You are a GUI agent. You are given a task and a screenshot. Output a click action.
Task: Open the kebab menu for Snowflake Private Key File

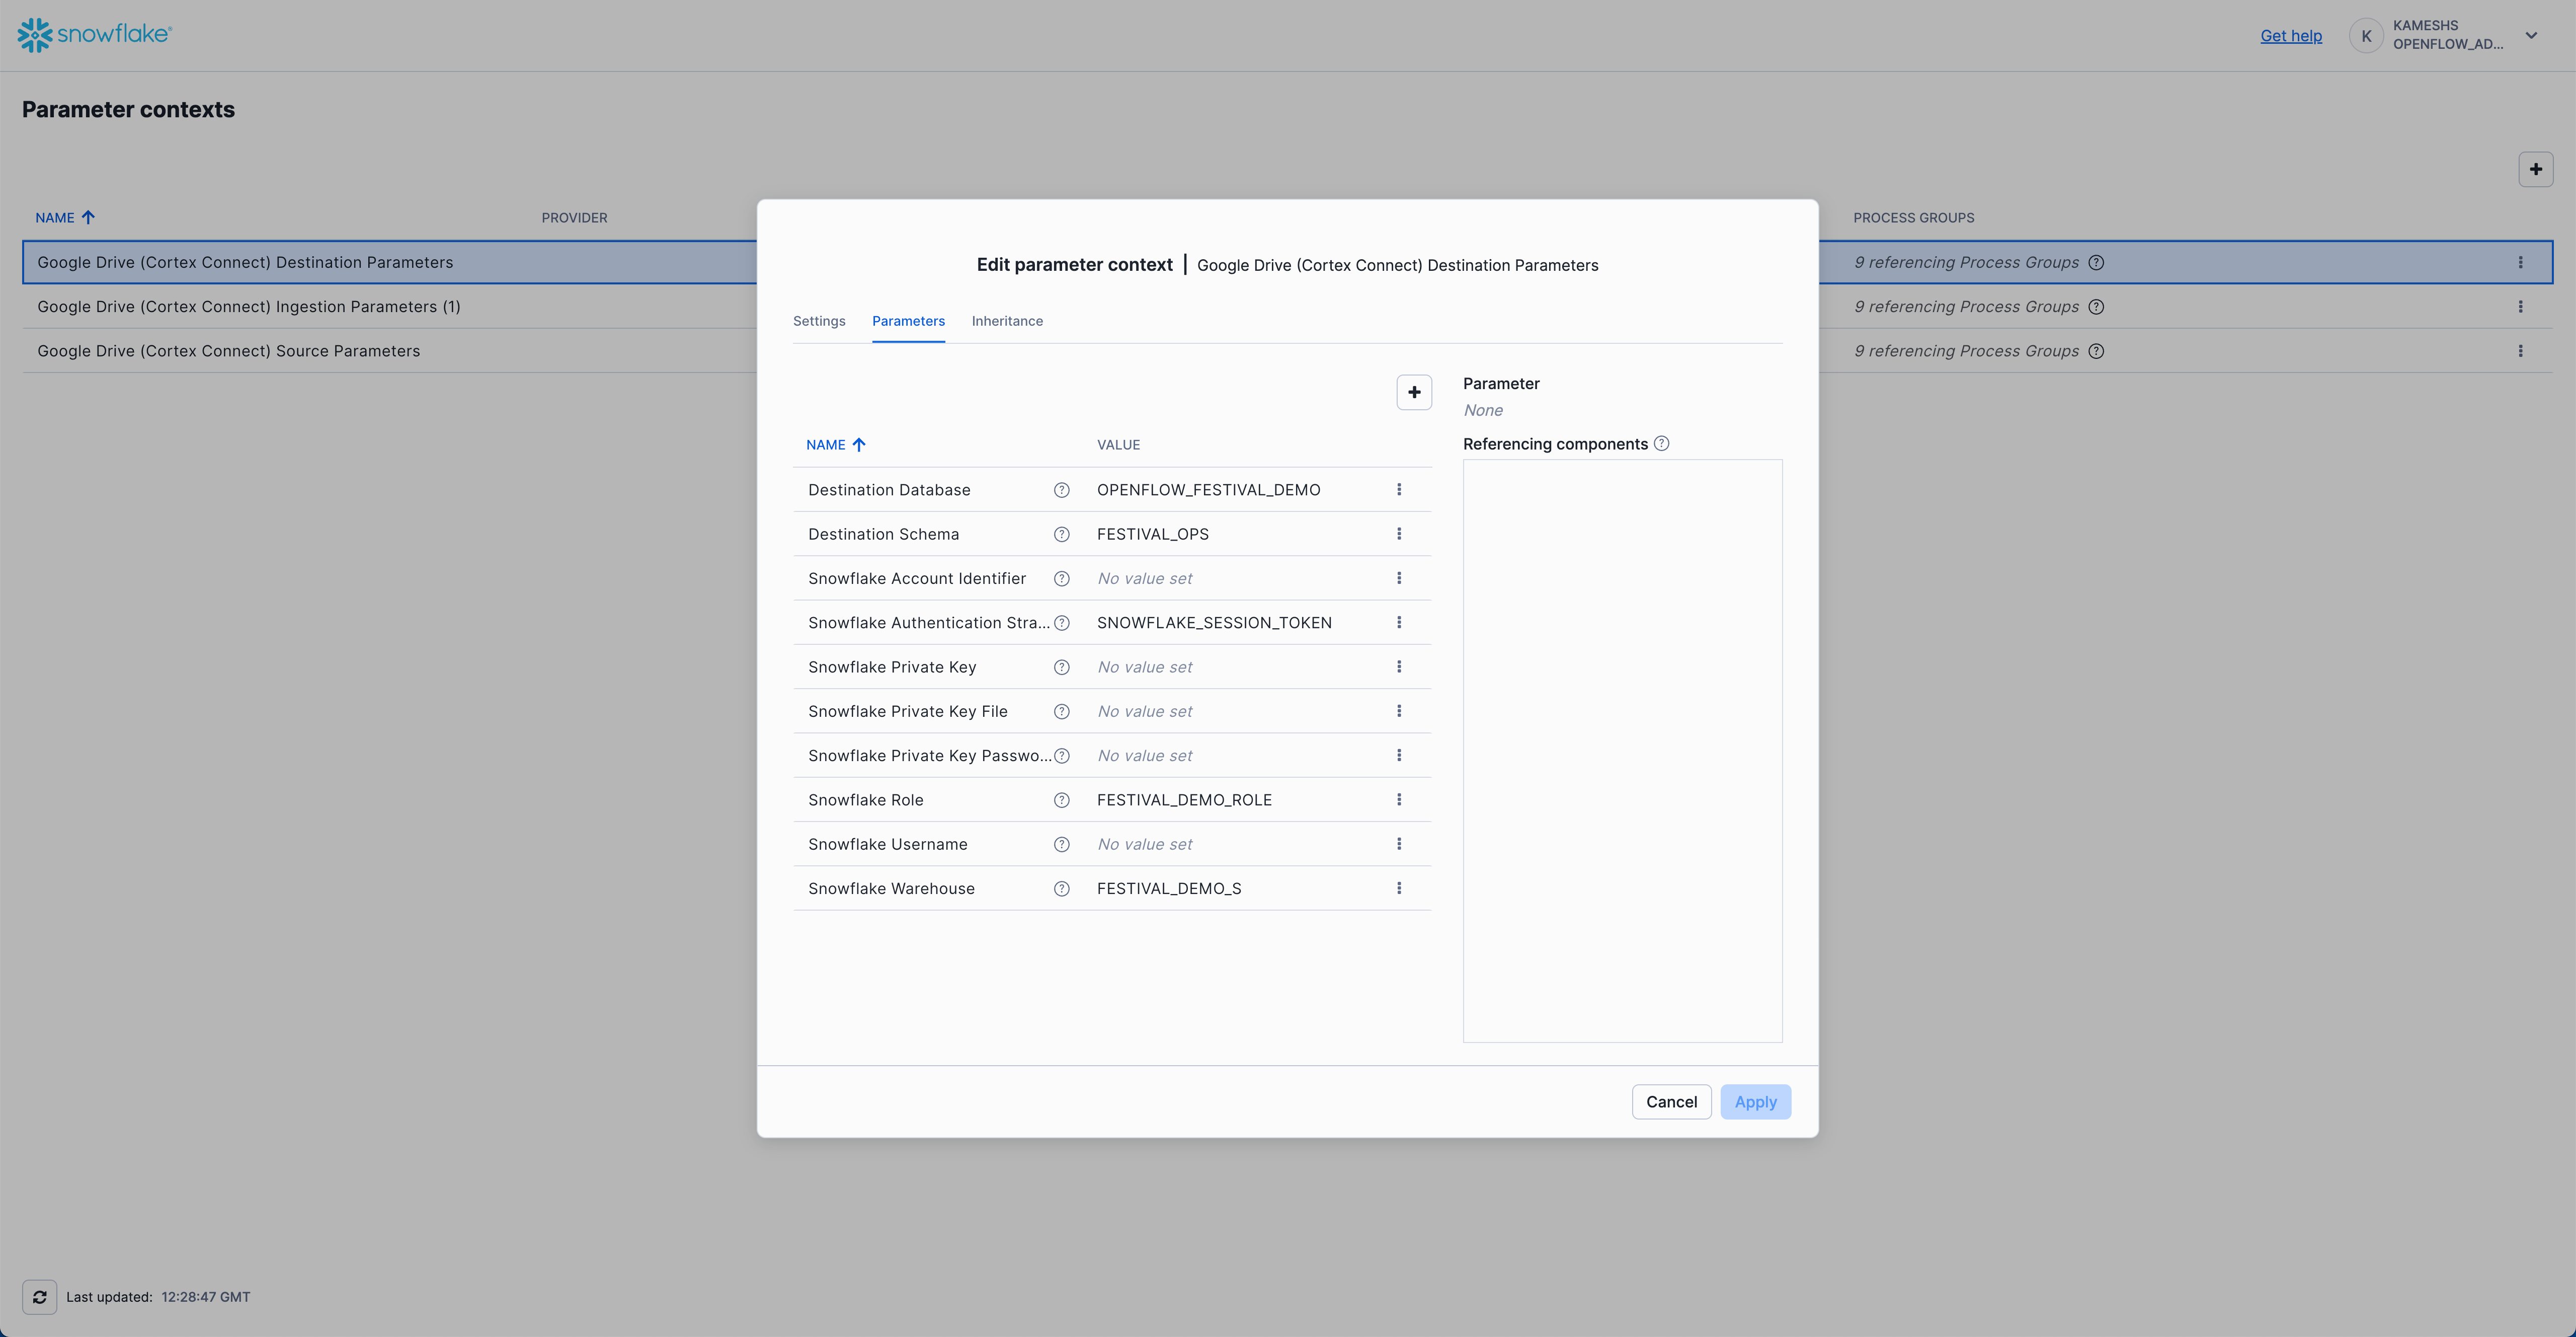tap(1399, 710)
